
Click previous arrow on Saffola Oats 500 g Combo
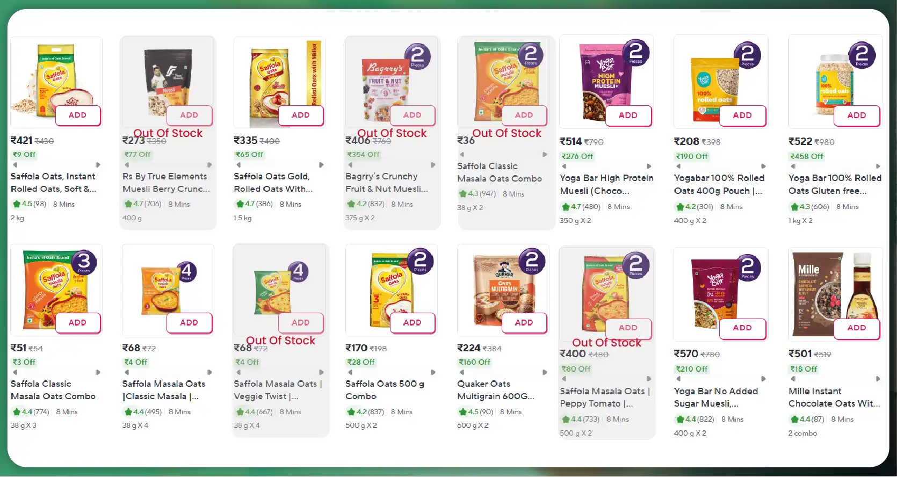(350, 371)
